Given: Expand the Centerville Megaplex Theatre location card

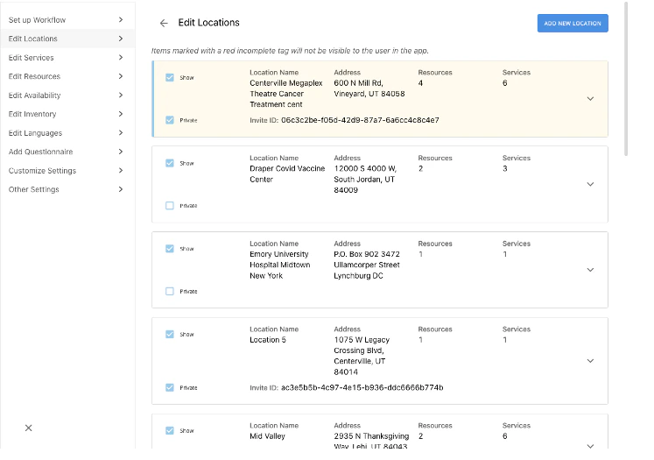Looking at the screenshot, I should click(x=590, y=99).
